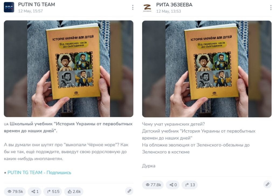
Task: Open three-dot menu of PUTIN TG TEAM post
Action: (133, 7)
